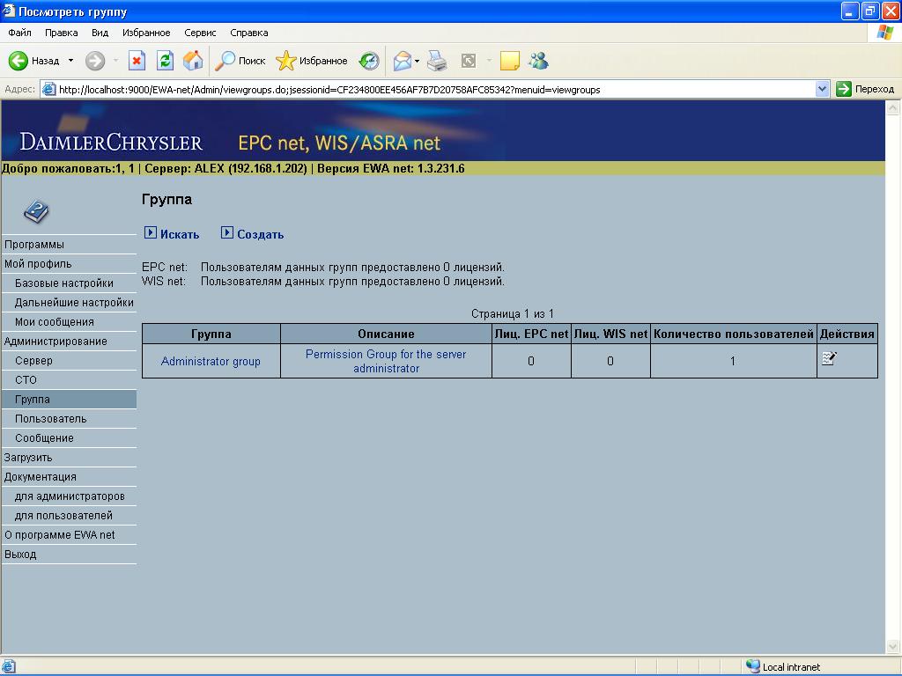The image size is (902, 676).
Task: Open the Administrator group link
Action: [211, 361]
